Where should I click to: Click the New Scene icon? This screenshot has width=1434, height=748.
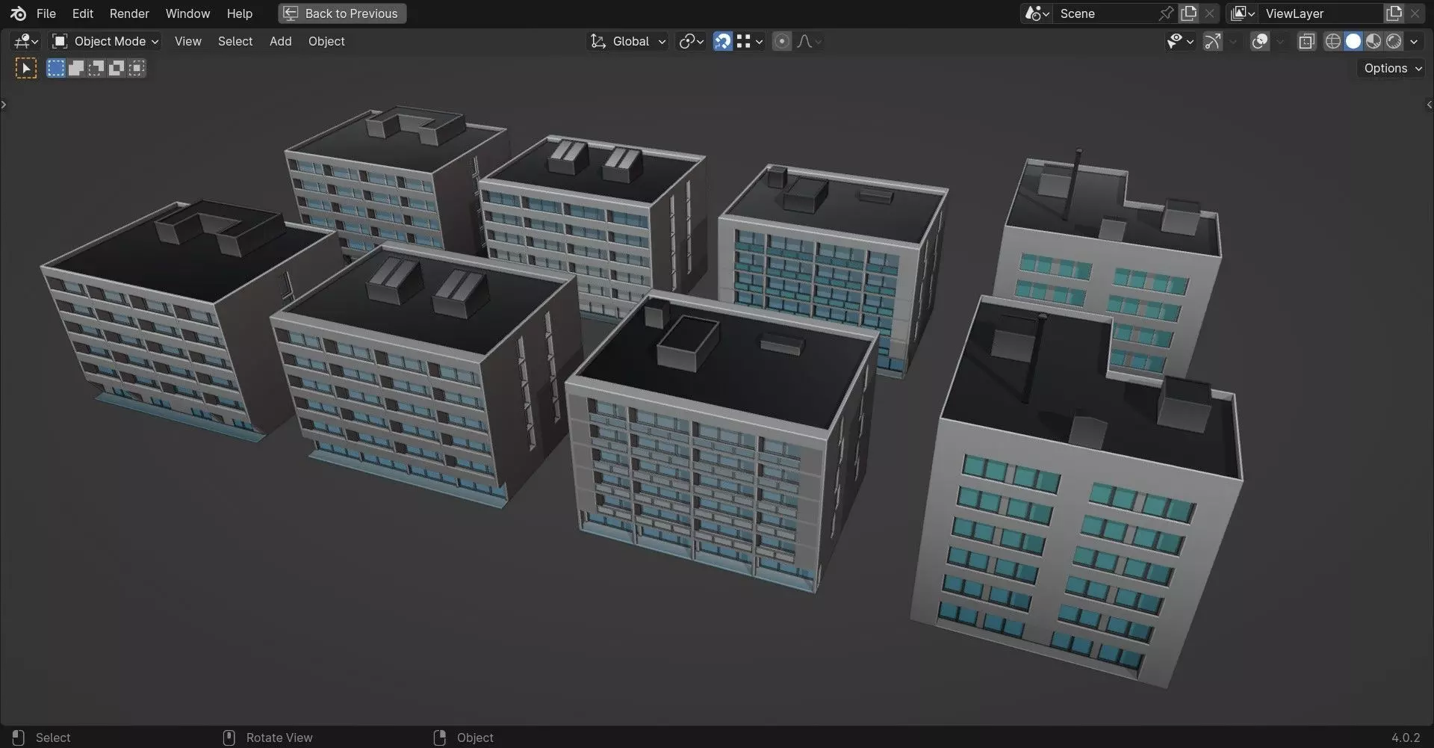pos(1189,13)
